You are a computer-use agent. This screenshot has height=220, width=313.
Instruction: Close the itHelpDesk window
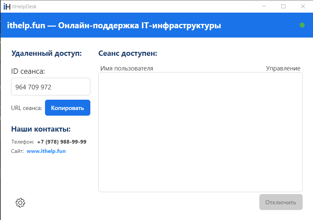coord(303,6)
